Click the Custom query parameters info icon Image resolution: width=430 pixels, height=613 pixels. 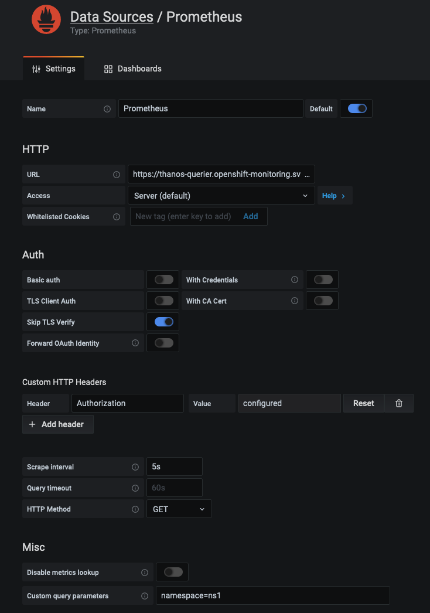coord(145,596)
